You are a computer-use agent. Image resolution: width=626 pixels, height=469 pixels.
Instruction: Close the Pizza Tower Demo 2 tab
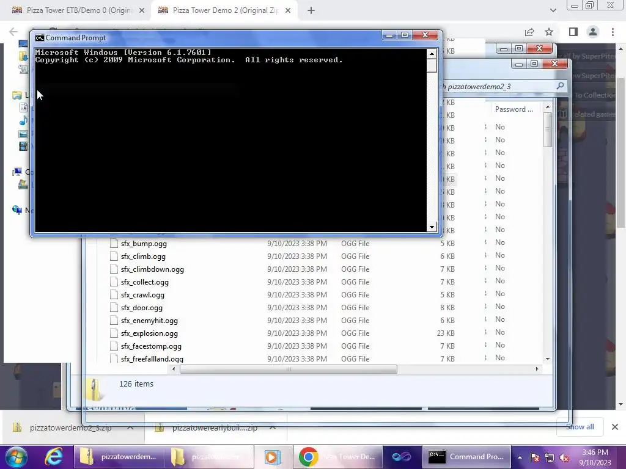288,11
